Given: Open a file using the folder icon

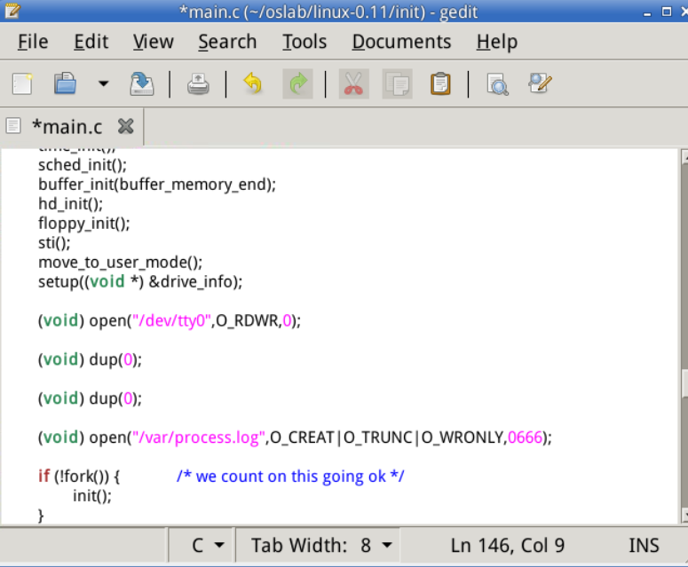Looking at the screenshot, I should click(x=65, y=83).
